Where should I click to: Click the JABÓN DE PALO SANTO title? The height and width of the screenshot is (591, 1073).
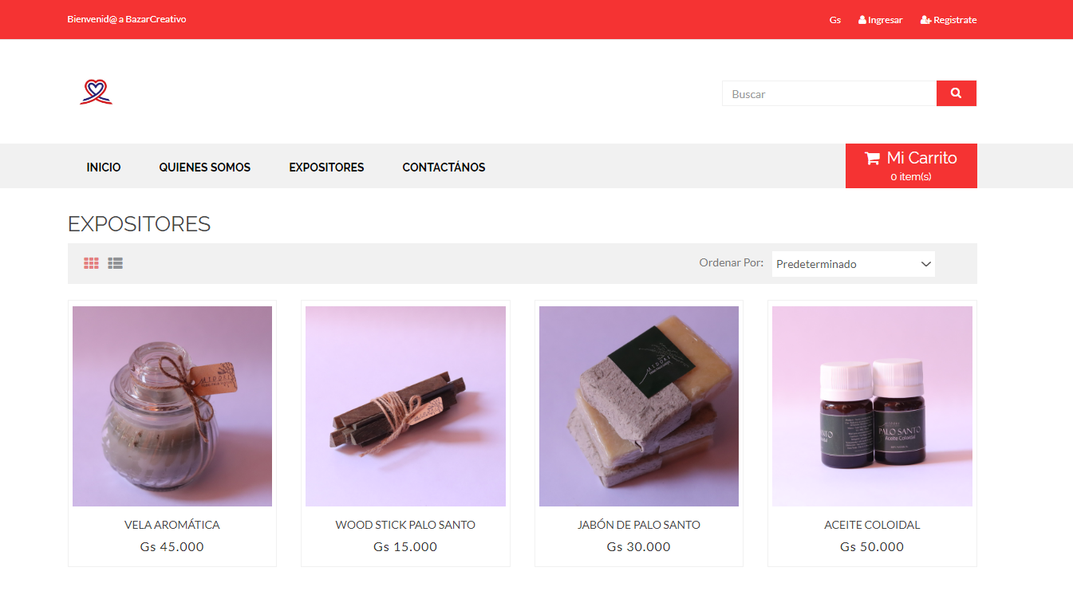639,525
